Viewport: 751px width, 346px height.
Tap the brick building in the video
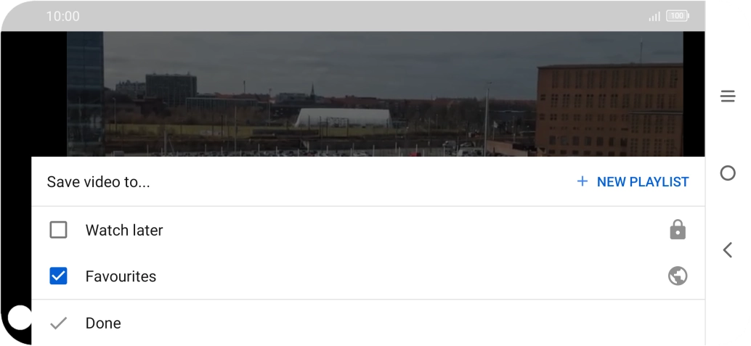pyautogui.click(x=608, y=110)
